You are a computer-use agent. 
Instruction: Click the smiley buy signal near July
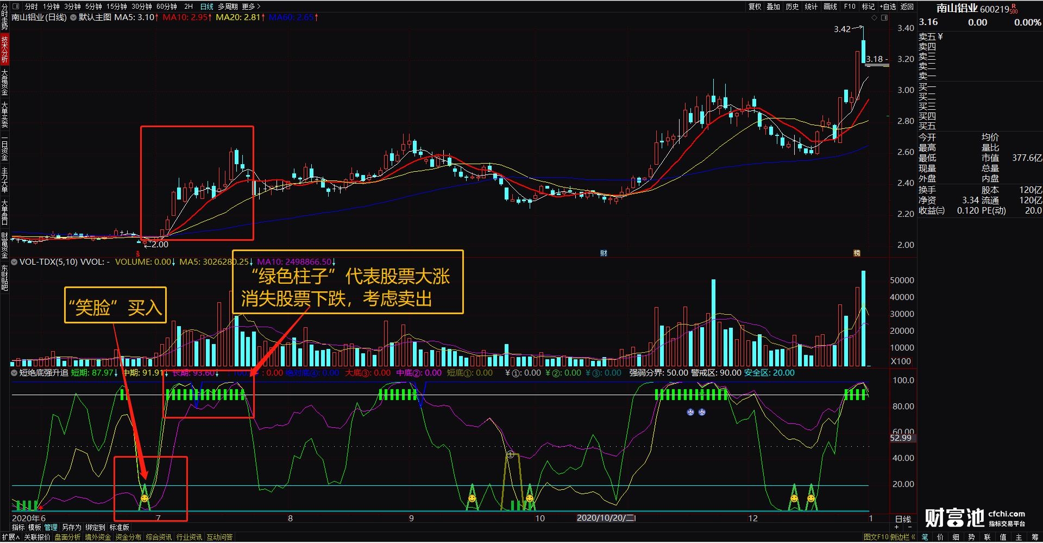(x=144, y=498)
